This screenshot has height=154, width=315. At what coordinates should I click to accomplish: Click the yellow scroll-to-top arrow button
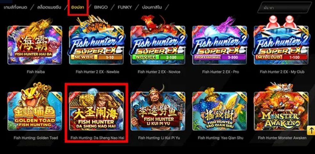tap(311, 130)
